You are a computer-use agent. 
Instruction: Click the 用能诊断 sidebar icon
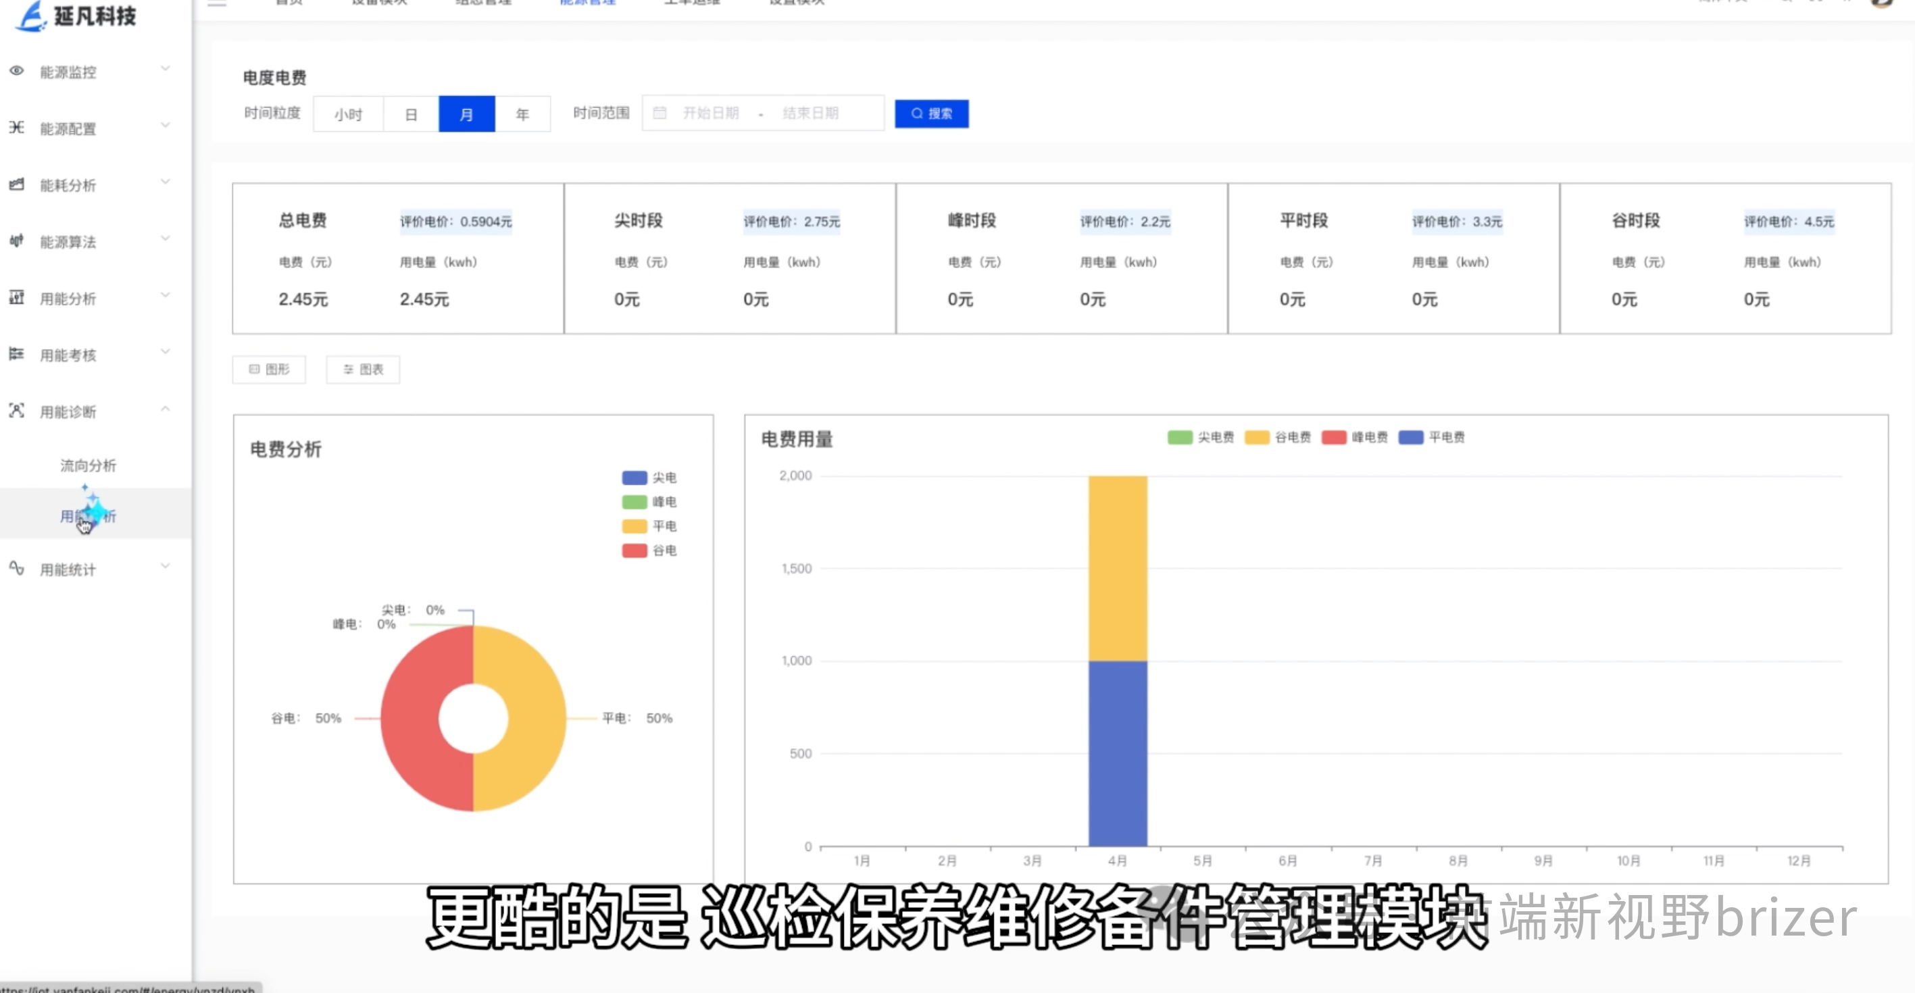[x=16, y=409]
